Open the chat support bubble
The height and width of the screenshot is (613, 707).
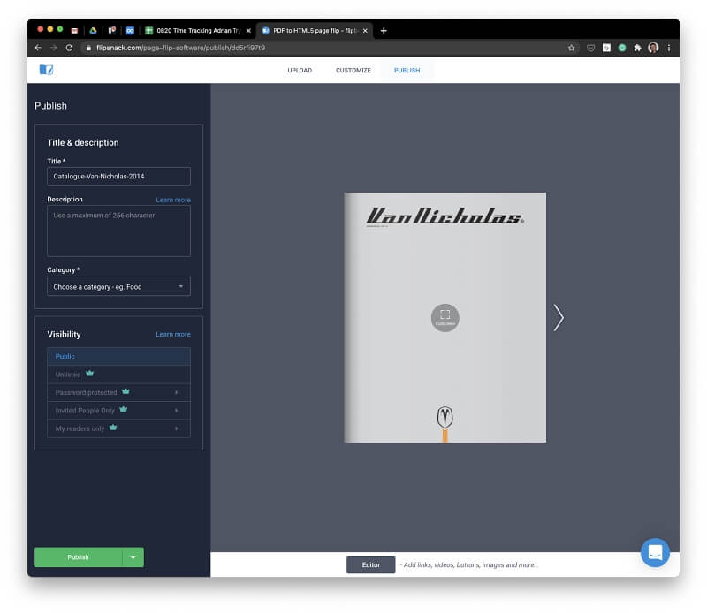(x=655, y=552)
